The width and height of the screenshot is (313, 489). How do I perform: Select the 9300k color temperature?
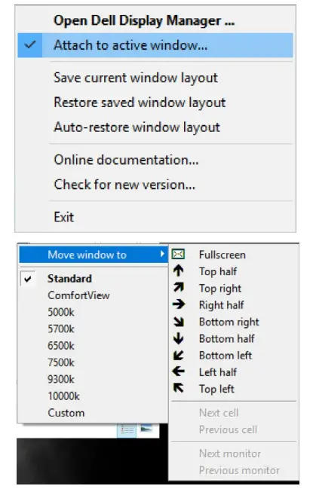(x=61, y=380)
